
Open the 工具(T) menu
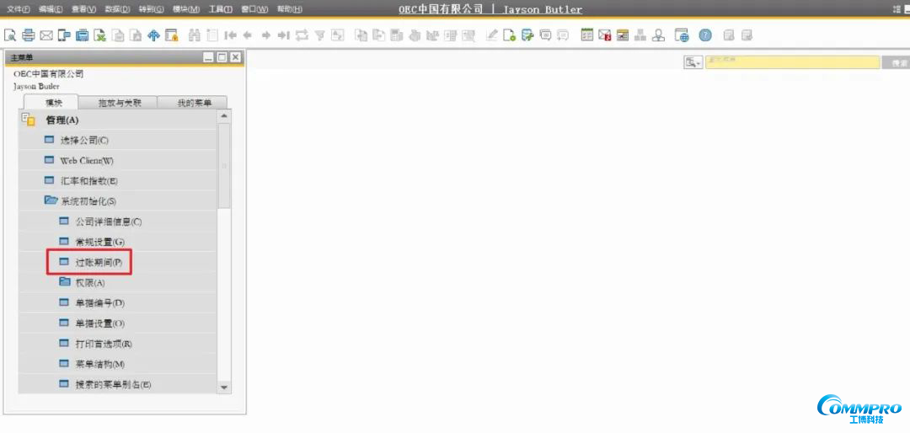(220, 9)
